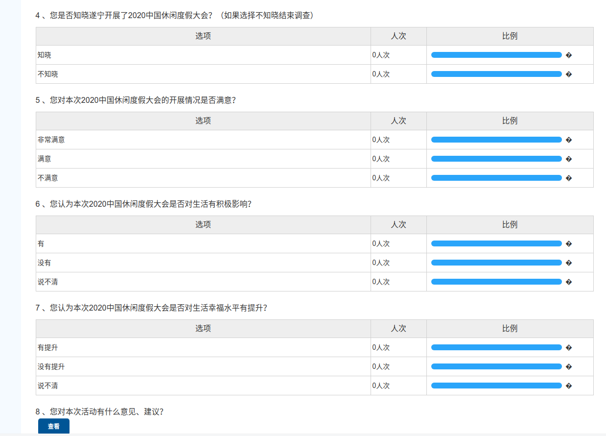Click the 0人次 count in 知晓 row

pyautogui.click(x=381, y=55)
